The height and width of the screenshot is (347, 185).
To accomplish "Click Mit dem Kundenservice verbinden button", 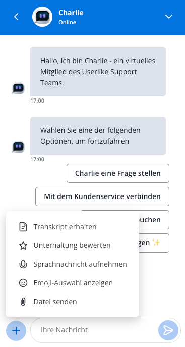I will pyautogui.click(x=102, y=196).
